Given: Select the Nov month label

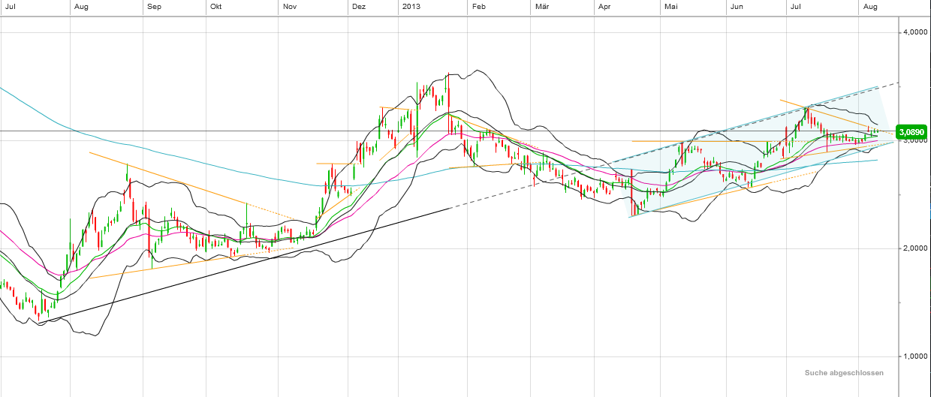Looking at the screenshot, I should (x=289, y=6).
